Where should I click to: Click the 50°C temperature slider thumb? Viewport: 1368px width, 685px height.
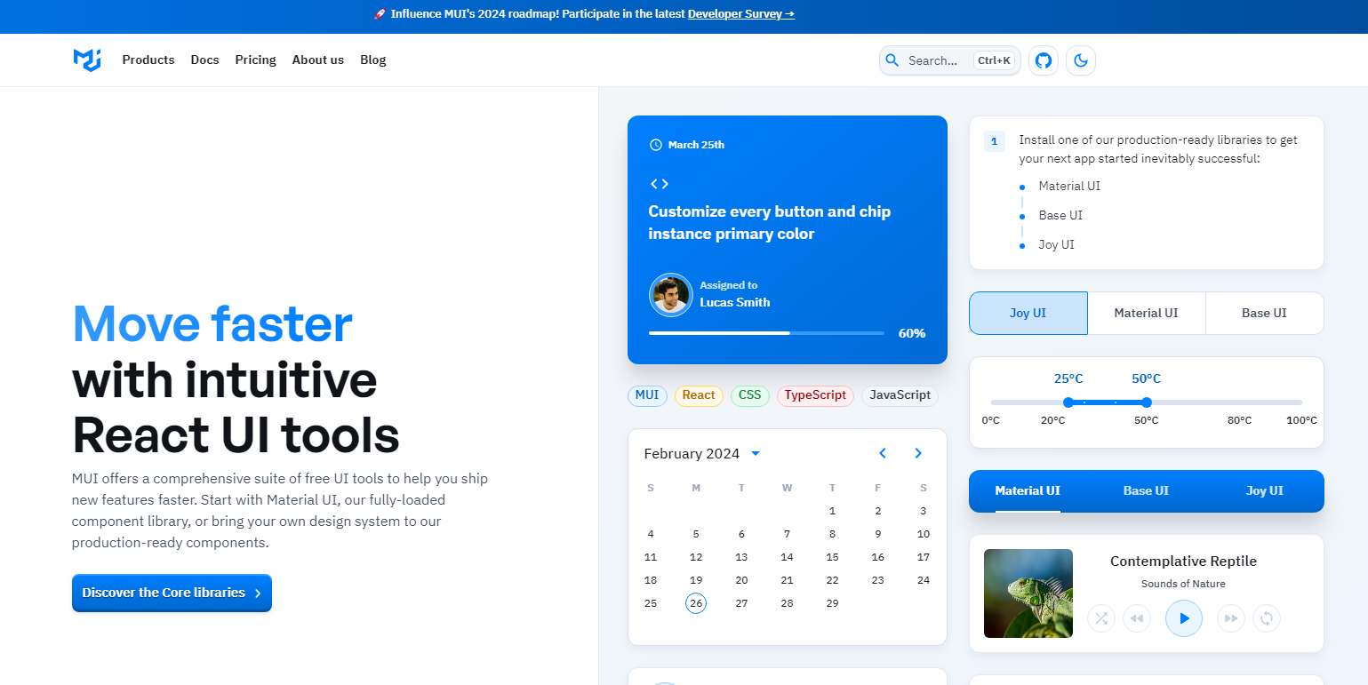click(1147, 402)
